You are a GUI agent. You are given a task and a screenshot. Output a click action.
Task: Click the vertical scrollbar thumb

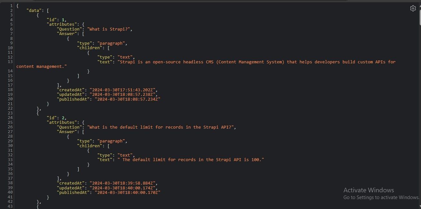pyautogui.click(x=419, y=14)
